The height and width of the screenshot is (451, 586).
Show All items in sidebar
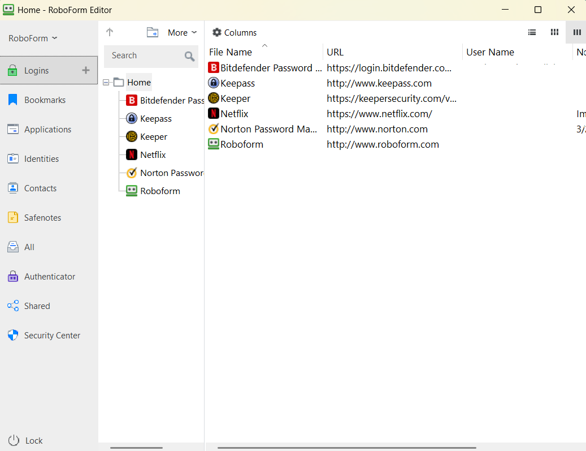[x=49, y=247]
